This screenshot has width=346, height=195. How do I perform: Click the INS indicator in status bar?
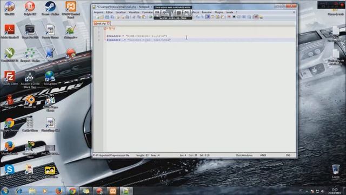288,155
